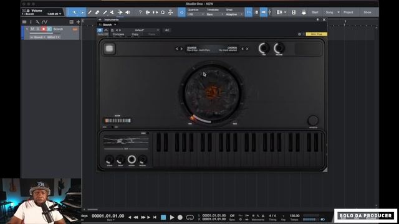
Task: Stop playback in transport
Action: [x=163, y=217]
